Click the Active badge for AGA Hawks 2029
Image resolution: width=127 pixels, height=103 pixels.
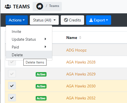pos(41,74)
